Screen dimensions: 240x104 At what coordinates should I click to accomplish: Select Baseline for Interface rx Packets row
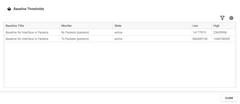[120, 32]
